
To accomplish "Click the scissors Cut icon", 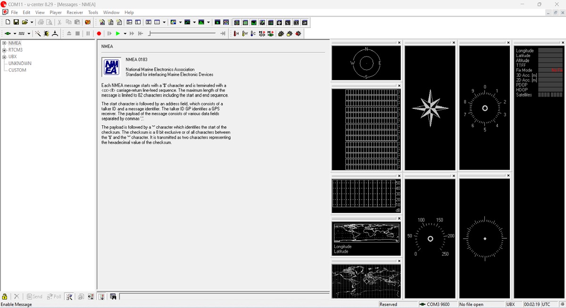I will (x=59, y=22).
